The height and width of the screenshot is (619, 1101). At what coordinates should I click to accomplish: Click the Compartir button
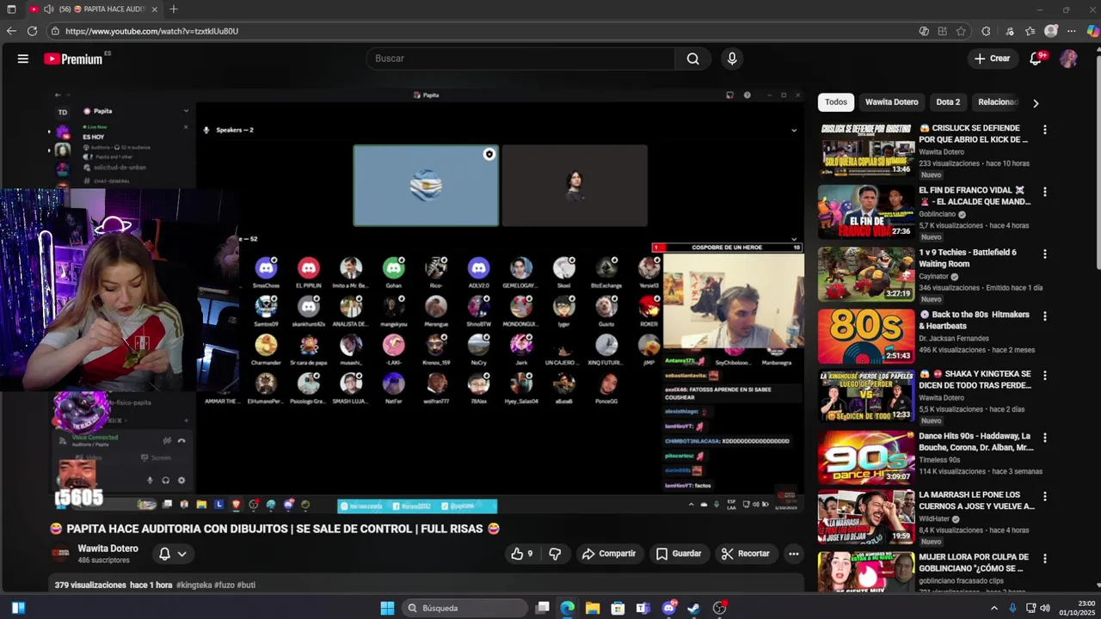608,554
